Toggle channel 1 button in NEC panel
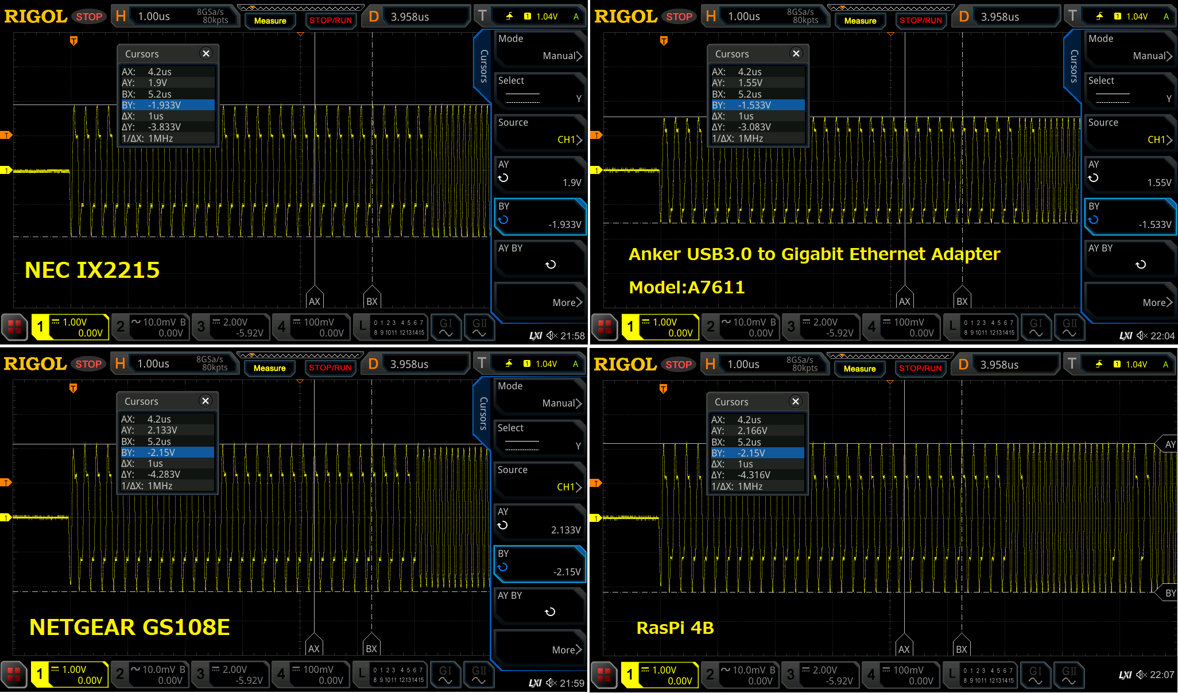 pos(70,327)
